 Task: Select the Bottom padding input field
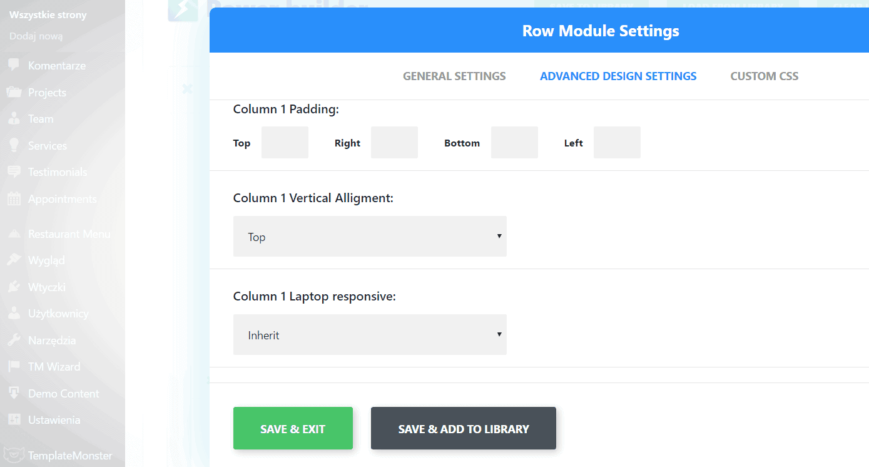514,143
